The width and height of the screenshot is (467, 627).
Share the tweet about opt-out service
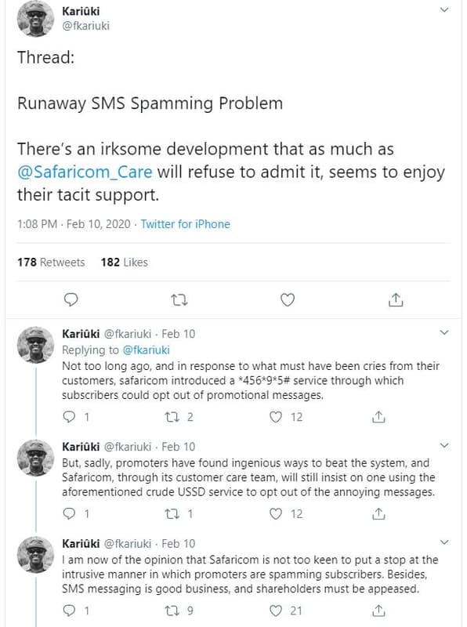tap(378, 417)
